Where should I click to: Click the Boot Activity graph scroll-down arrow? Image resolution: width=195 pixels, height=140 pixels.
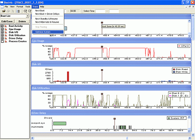[x=189, y=36]
